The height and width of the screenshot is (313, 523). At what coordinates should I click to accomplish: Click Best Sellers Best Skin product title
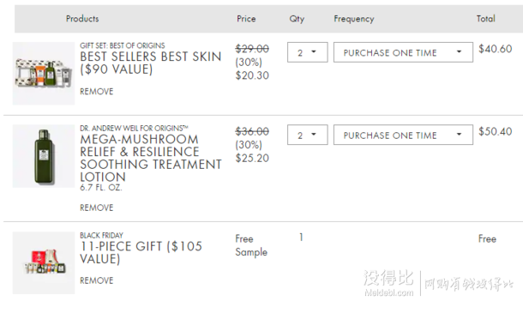click(x=150, y=63)
